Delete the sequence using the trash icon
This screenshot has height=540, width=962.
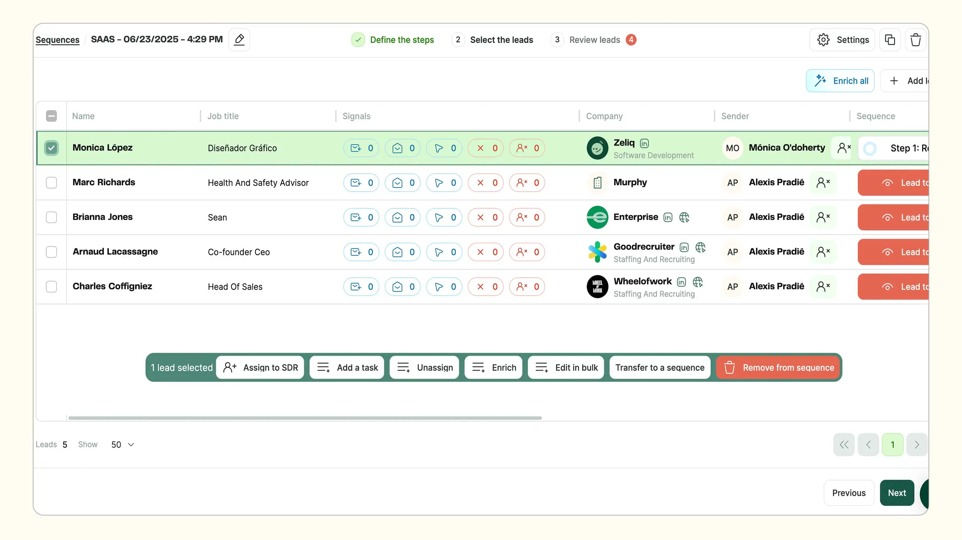pyautogui.click(x=915, y=39)
